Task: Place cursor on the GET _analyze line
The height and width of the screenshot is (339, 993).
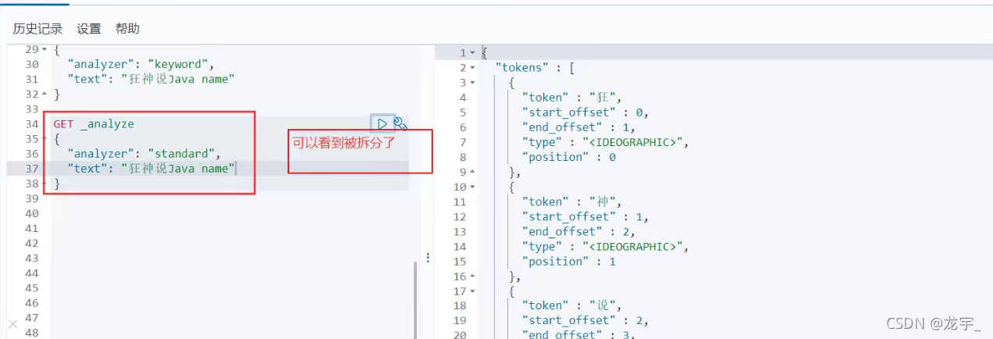Action: pyautogui.click(x=94, y=123)
